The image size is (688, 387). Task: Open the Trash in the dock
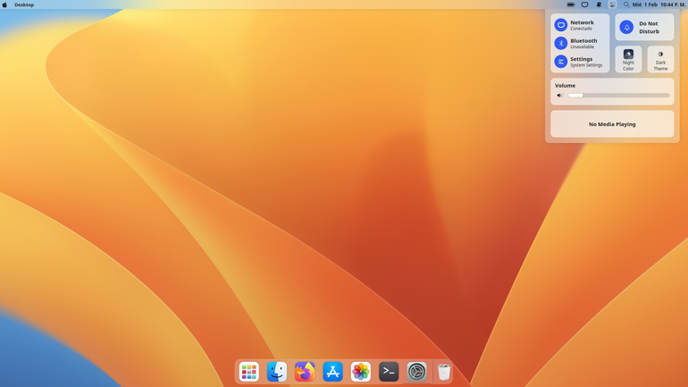(444, 372)
